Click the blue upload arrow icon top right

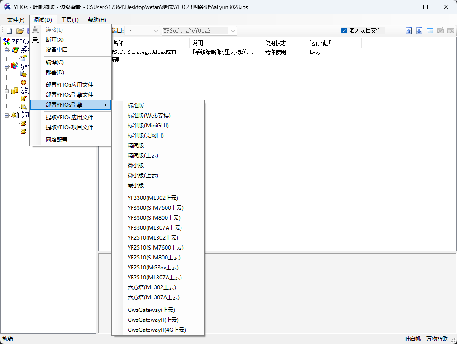409,30
